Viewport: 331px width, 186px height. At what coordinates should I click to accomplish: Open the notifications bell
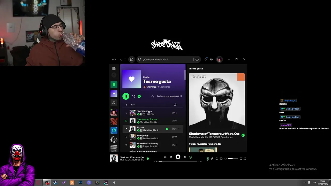(x=206, y=59)
